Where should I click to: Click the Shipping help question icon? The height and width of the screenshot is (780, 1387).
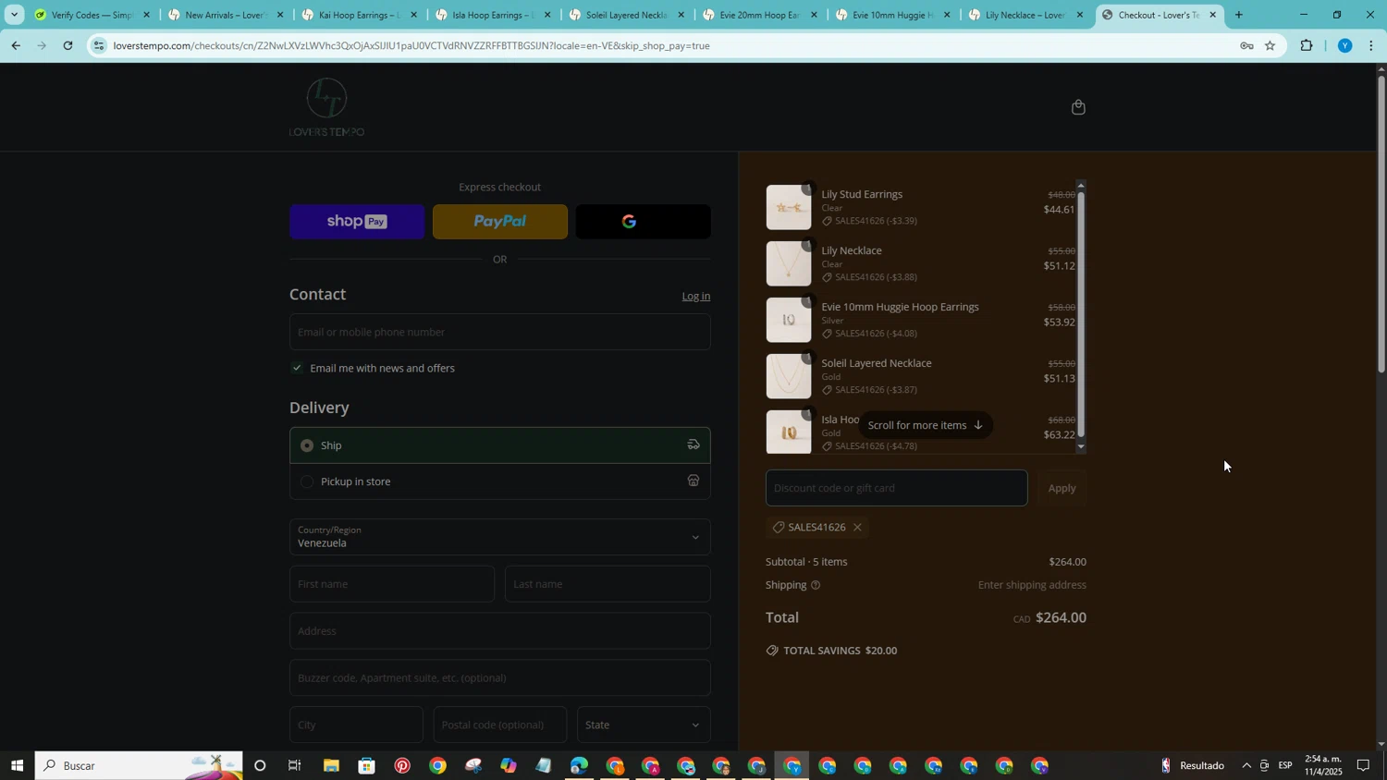point(816,585)
